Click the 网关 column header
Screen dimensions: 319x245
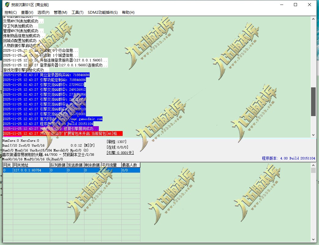[x=8, y=165]
